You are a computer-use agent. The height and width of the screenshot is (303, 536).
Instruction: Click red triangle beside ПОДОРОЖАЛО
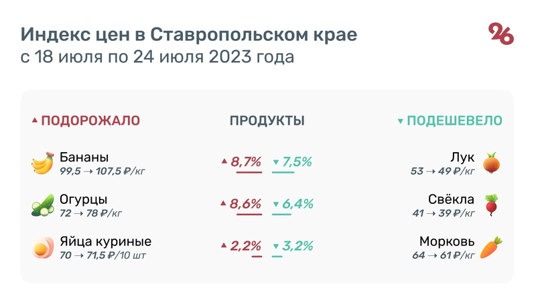[35, 121]
